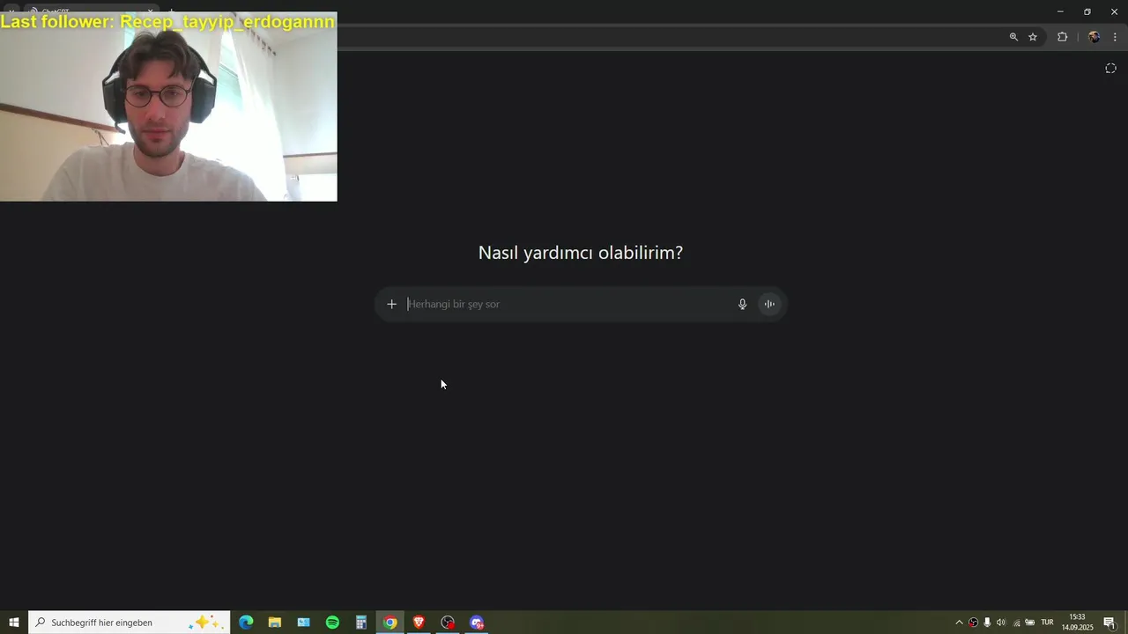The image size is (1128, 634).
Task: Minimize the Chrome window
Action: coord(1060,11)
